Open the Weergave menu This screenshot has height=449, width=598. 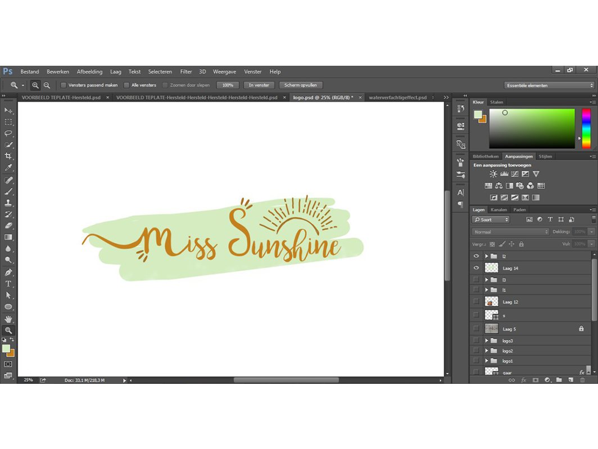click(x=224, y=72)
